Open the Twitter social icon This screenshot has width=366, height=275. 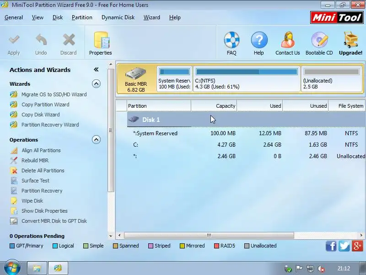pyautogui.click(x=344, y=246)
